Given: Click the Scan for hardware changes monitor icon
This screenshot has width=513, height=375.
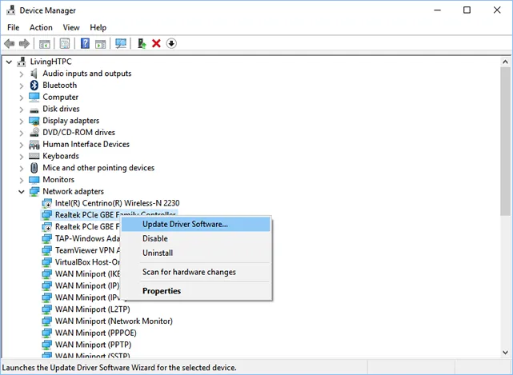Looking at the screenshot, I should 121,43.
